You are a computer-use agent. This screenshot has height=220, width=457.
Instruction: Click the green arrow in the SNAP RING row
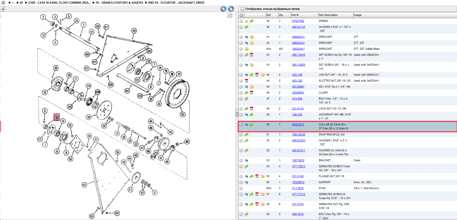[x=246, y=135]
